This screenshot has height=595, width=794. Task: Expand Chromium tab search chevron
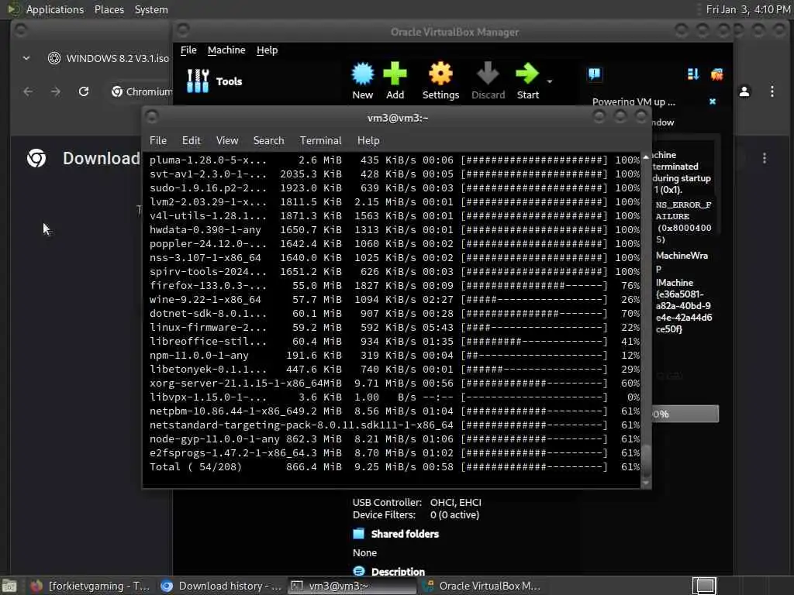26,58
